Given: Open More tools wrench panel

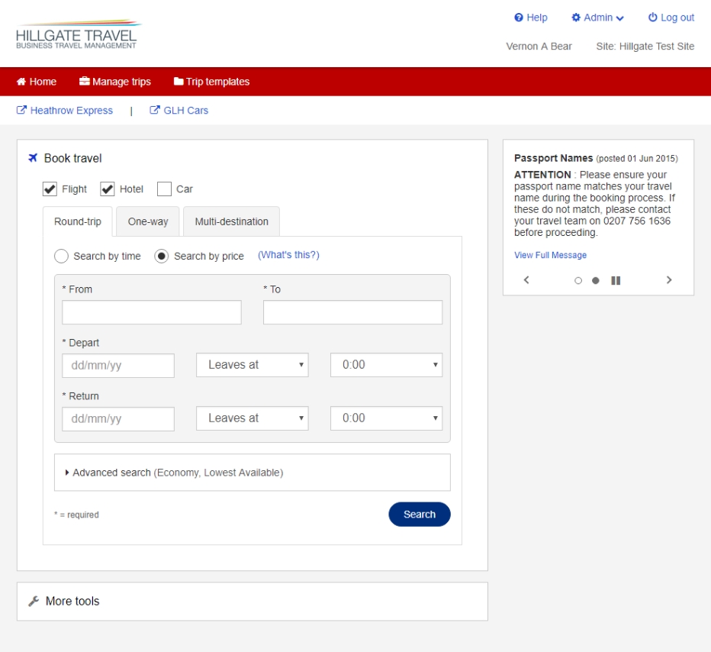Looking at the screenshot, I should [34, 602].
